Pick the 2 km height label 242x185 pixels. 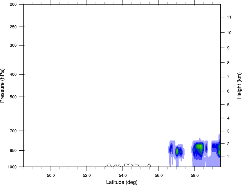click(228, 144)
